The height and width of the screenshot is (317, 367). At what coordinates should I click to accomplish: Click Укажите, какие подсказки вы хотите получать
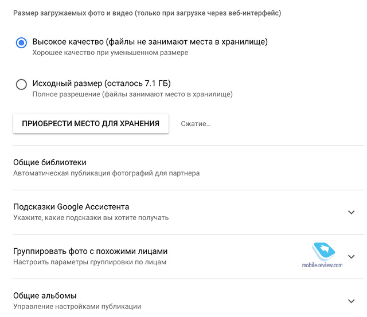point(91,218)
